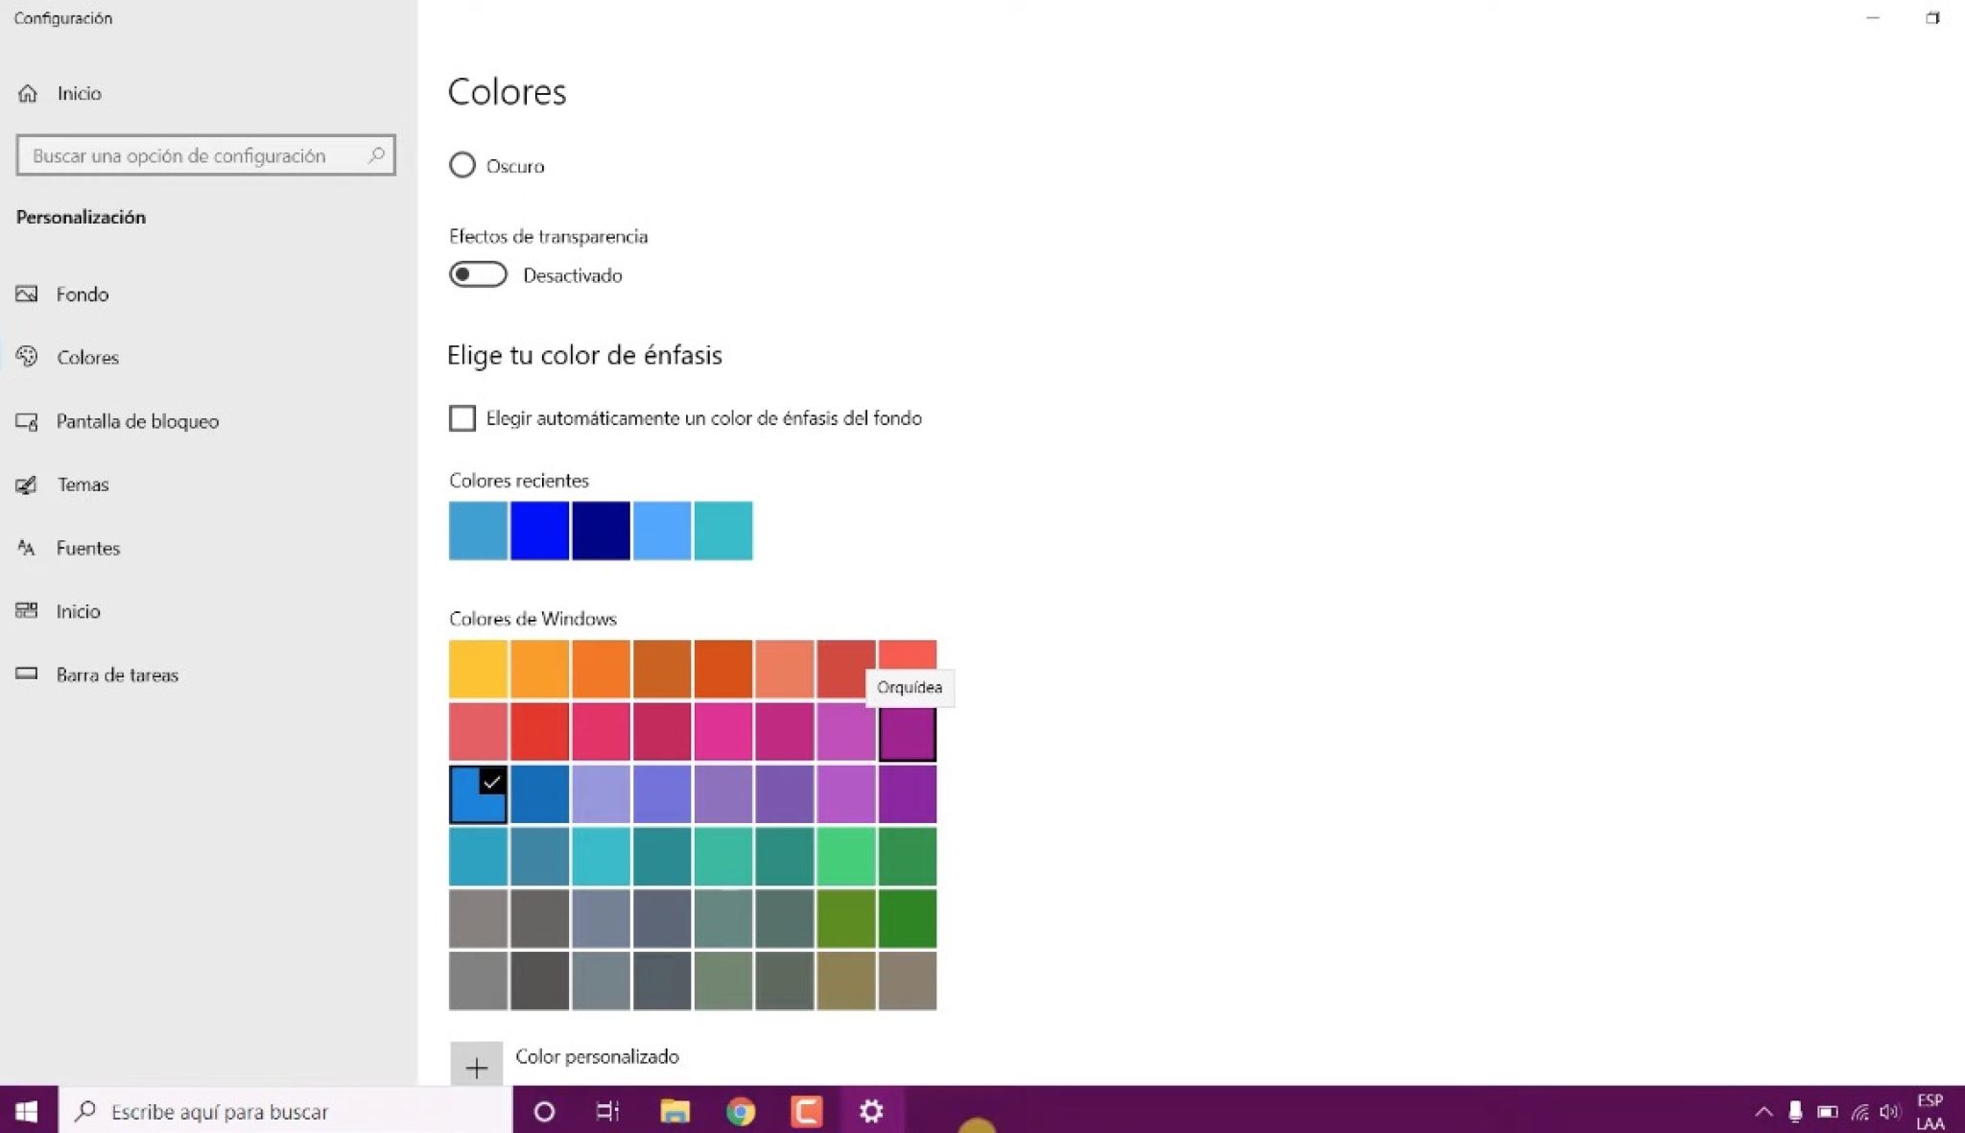The image size is (1965, 1133).
Task: Click the volume icon in the system tray
Action: (x=1890, y=1111)
